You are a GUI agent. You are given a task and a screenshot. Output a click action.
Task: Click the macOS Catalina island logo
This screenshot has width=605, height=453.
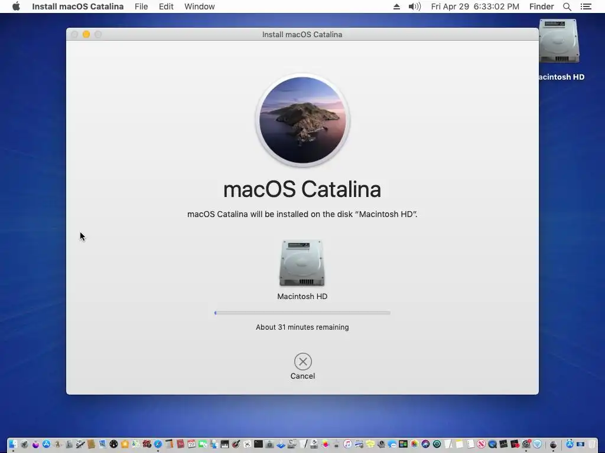pos(302,120)
